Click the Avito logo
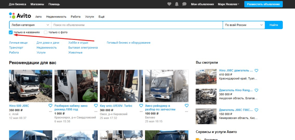The width and height of the screenshot is (295, 140). (x=20, y=16)
